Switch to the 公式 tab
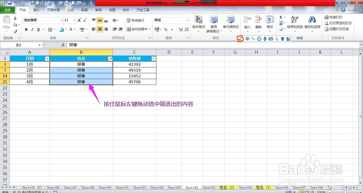The height and width of the screenshot is (193, 363). pos(71,10)
